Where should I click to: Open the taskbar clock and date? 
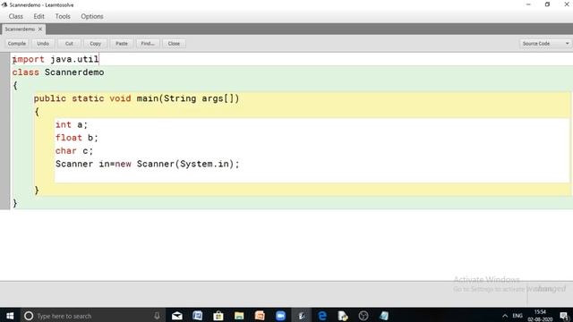[x=540, y=316]
